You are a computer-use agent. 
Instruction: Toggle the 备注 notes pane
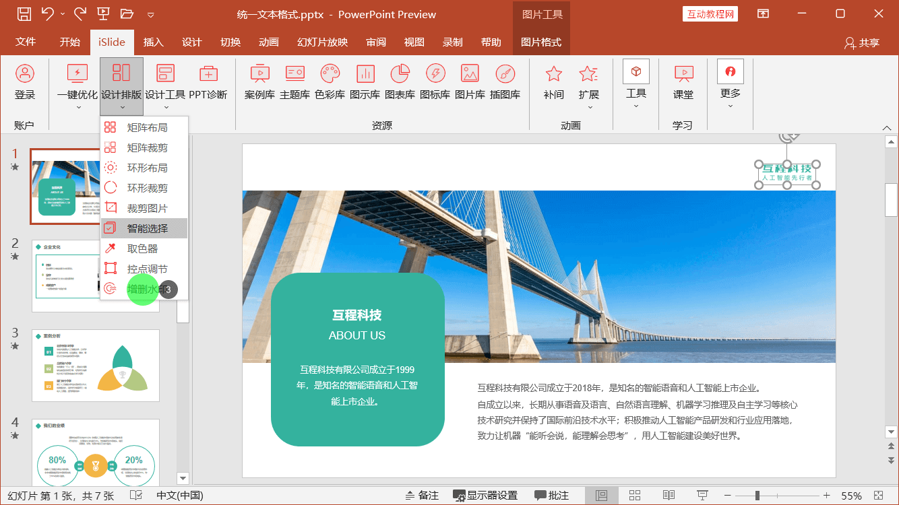point(422,496)
